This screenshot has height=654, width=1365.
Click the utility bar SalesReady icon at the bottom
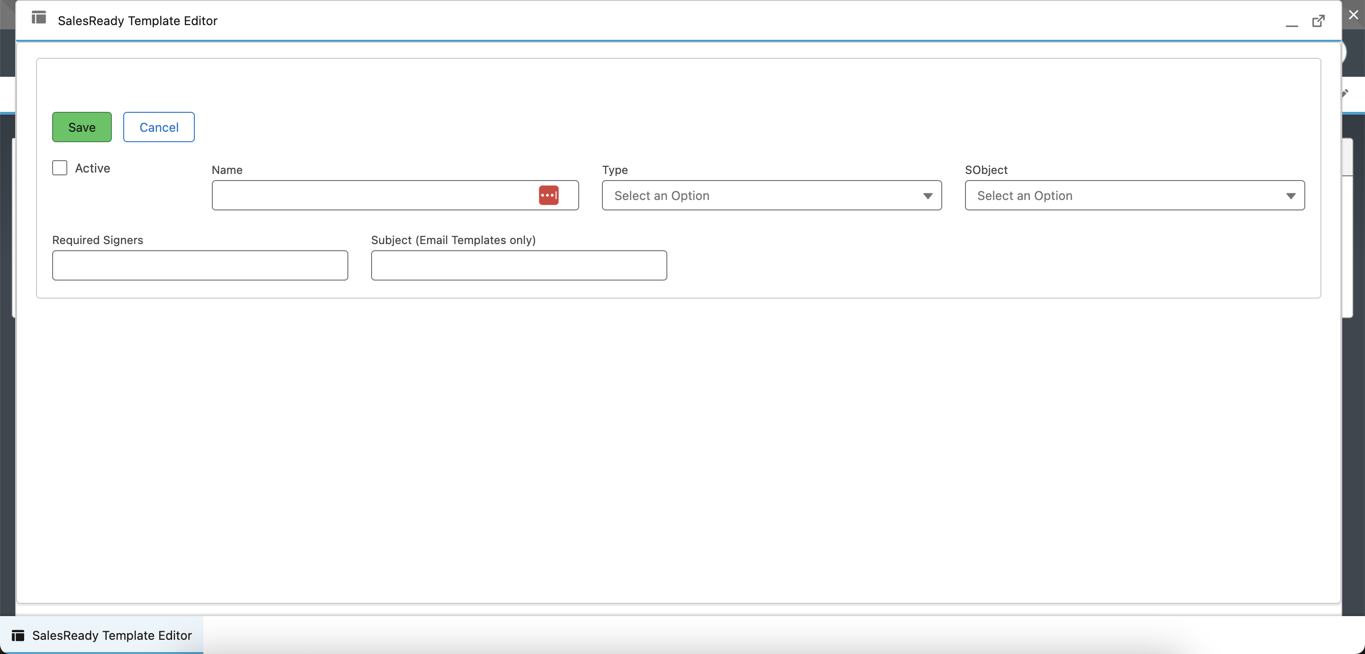tap(18, 635)
